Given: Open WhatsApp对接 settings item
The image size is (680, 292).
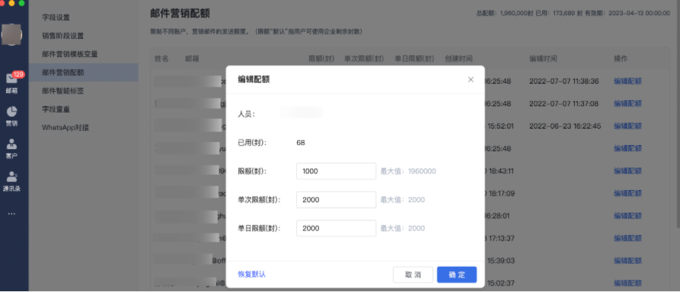Looking at the screenshot, I should click(x=65, y=128).
